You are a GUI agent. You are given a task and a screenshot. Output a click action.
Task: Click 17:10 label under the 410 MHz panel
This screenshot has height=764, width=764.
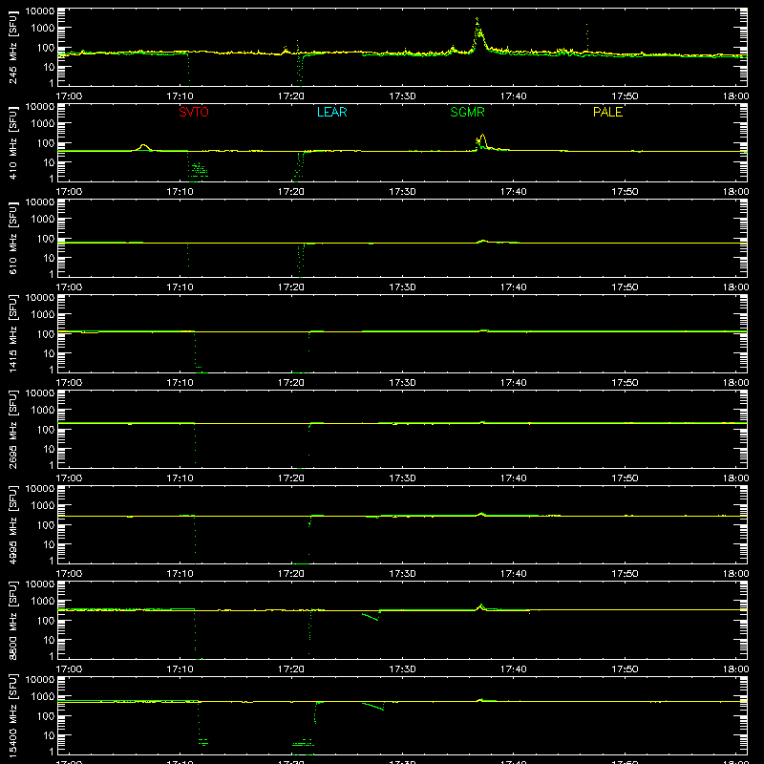180,192
